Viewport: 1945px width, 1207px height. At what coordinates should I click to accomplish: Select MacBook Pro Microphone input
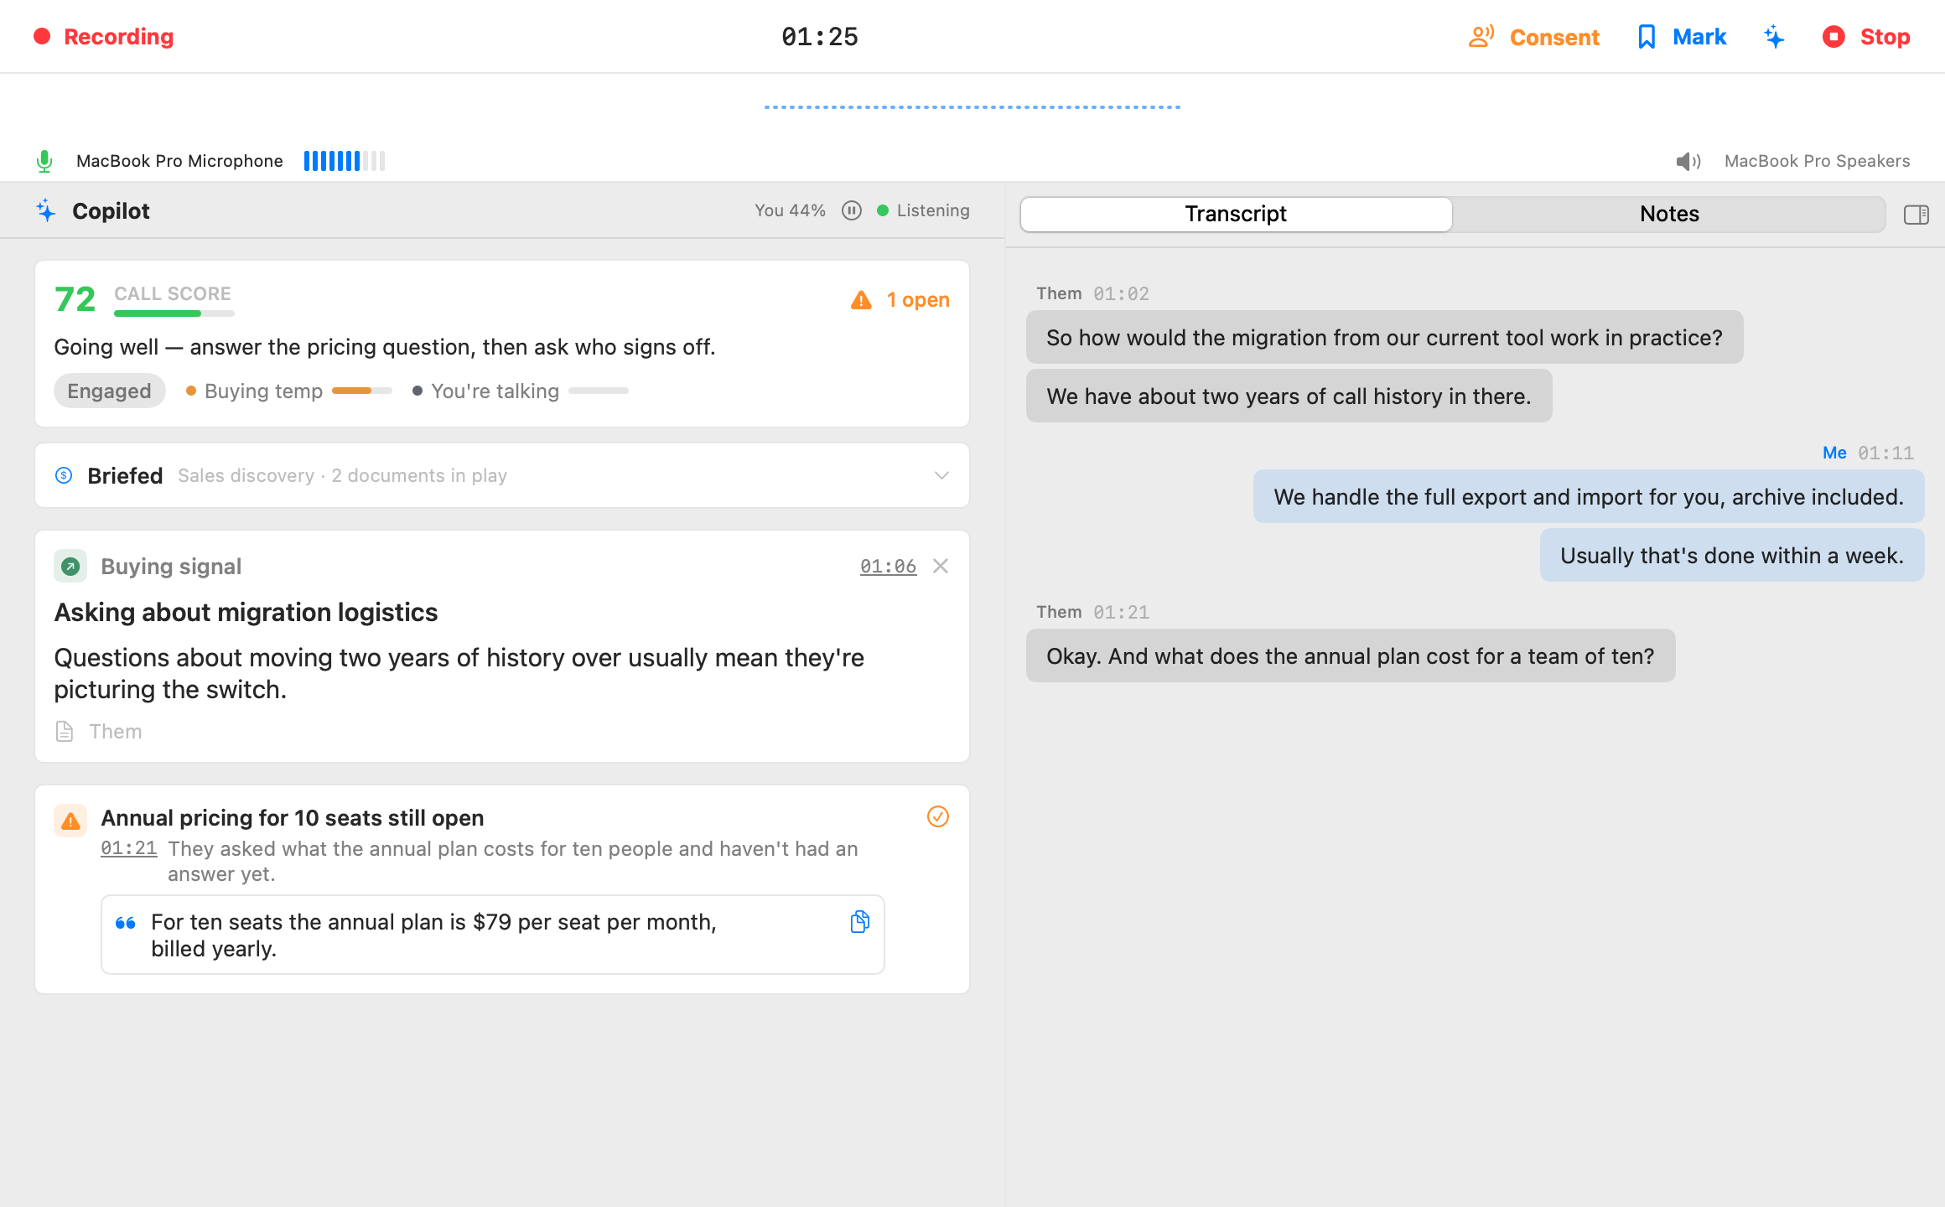click(179, 161)
